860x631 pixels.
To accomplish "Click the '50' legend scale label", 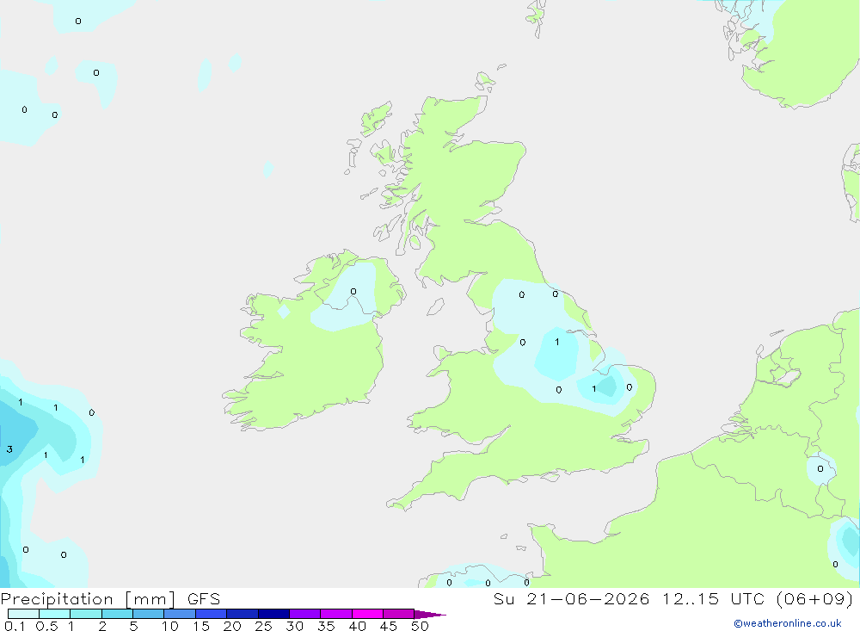I will [x=420, y=626].
